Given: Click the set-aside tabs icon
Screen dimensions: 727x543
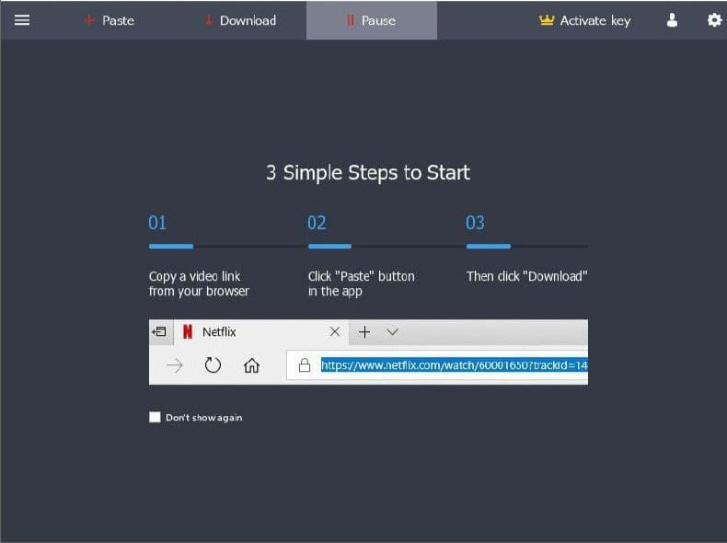Looking at the screenshot, I should pos(159,332).
